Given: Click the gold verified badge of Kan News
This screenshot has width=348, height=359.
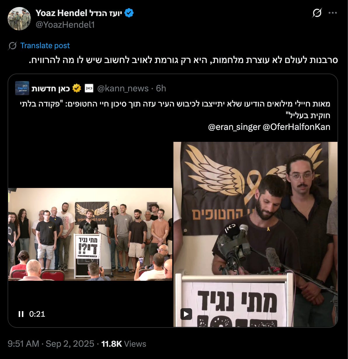Looking at the screenshot, I should [77, 88].
